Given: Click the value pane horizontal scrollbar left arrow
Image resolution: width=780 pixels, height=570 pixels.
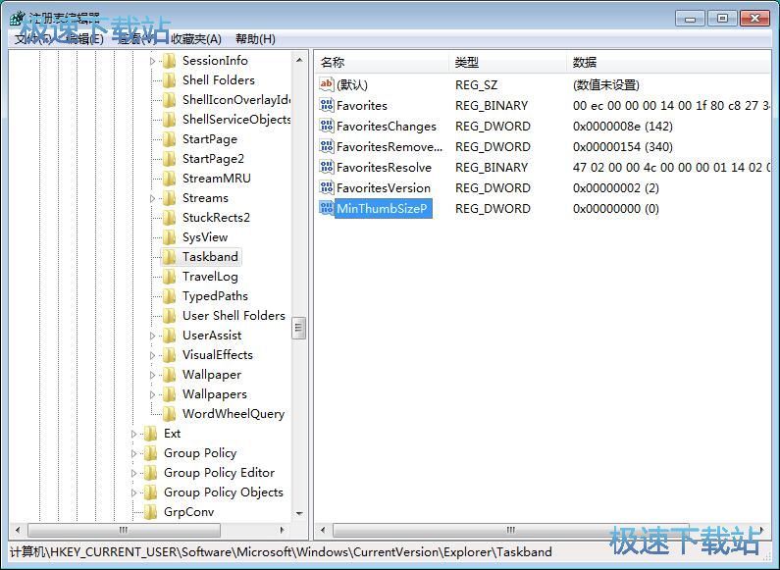Looking at the screenshot, I should (323, 530).
